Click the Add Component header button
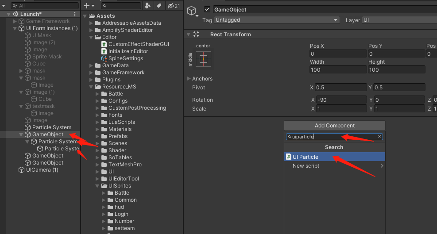 click(x=334, y=126)
